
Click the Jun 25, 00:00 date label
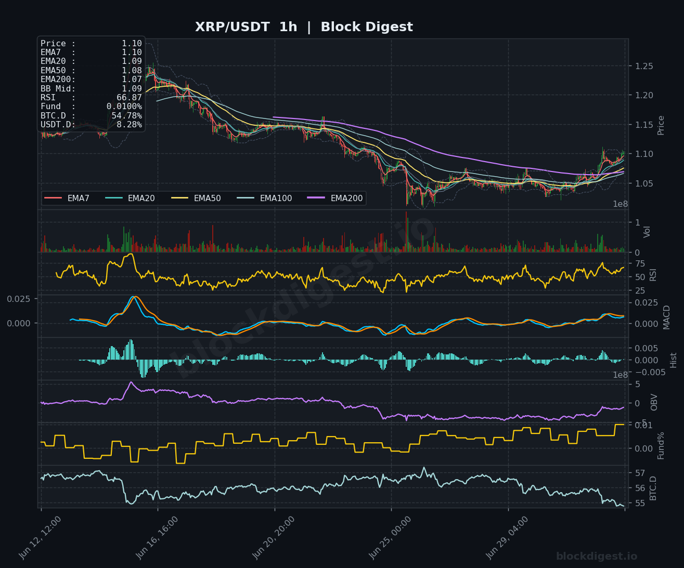[x=390, y=537]
